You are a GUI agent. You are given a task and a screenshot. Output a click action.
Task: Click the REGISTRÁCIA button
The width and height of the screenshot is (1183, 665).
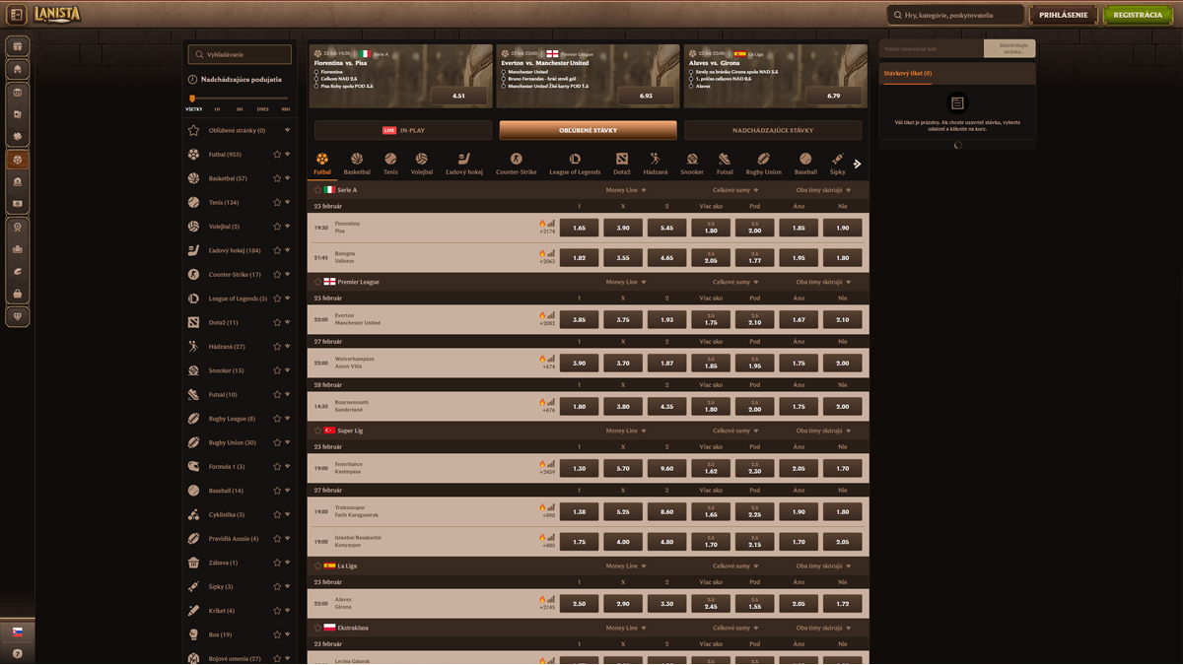1137,15
